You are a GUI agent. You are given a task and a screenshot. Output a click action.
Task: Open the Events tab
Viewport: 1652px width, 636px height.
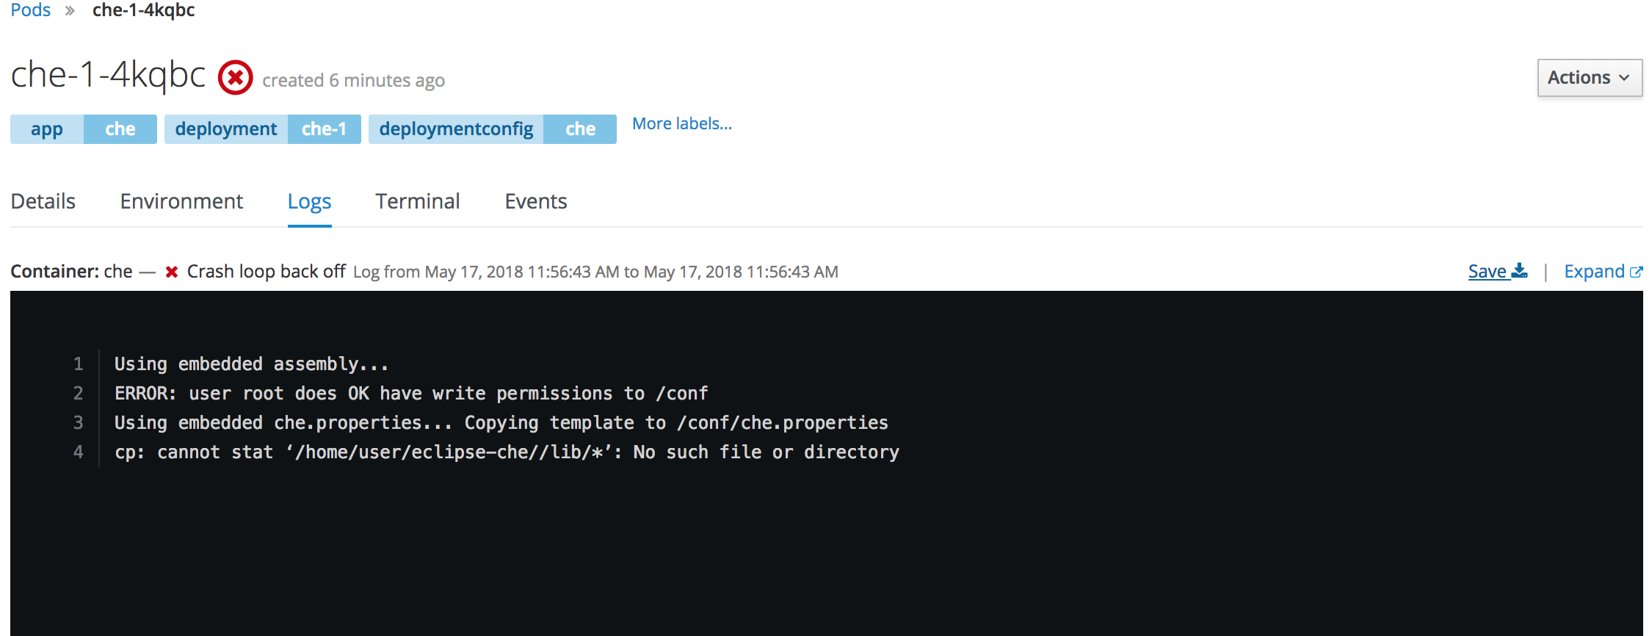click(x=535, y=200)
